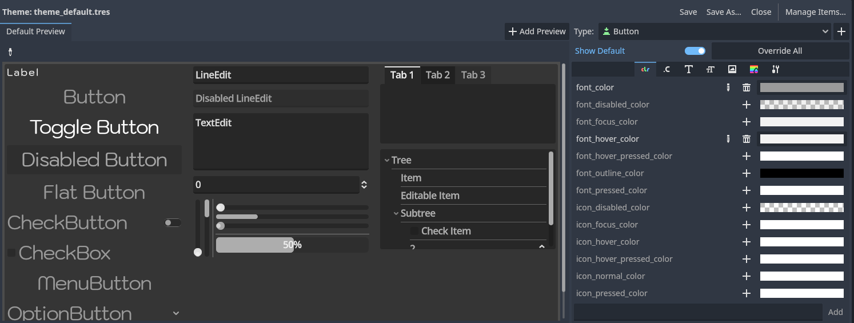Check the Check Item tree checkbox

tap(414, 231)
